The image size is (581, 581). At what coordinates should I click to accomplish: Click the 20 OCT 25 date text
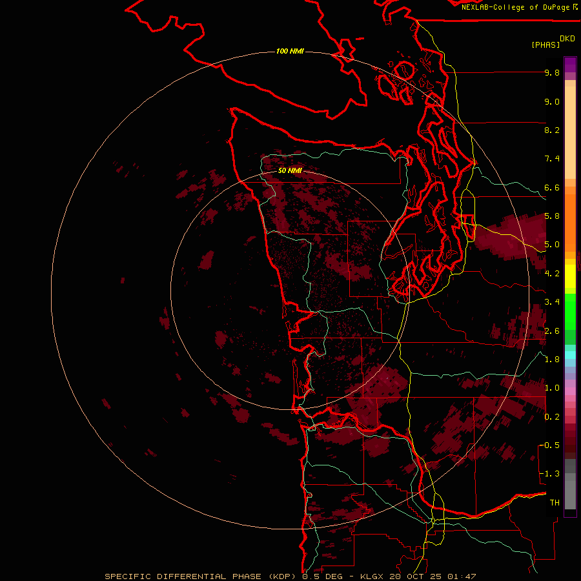click(x=416, y=576)
